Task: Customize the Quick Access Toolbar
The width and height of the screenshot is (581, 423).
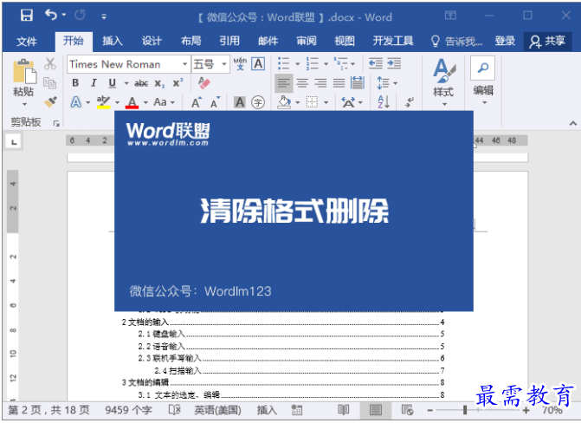Action: [104, 16]
